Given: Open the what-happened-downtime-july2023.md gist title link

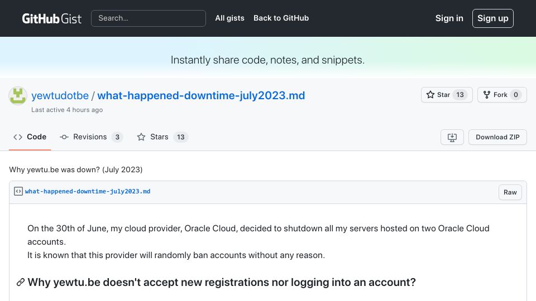Looking at the screenshot, I should click(x=201, y=95).
